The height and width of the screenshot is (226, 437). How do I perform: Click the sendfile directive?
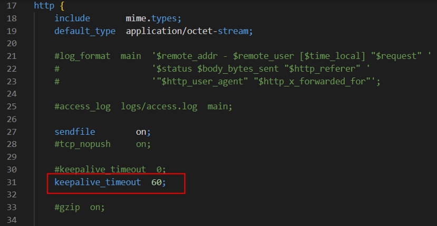[75, 132]
